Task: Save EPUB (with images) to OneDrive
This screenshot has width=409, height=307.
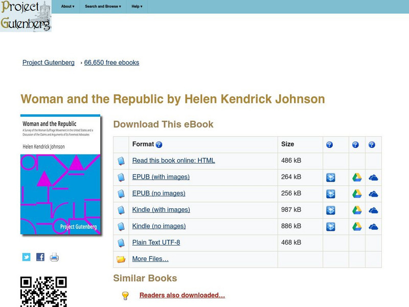Action: click(x=373, y=177)
